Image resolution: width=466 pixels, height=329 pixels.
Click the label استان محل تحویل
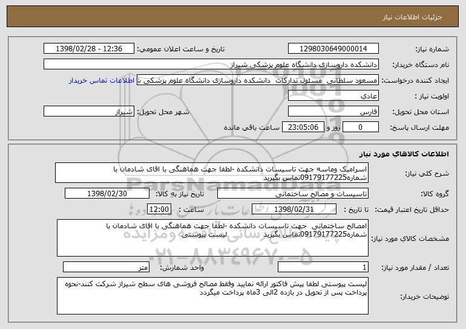[421, 112]
